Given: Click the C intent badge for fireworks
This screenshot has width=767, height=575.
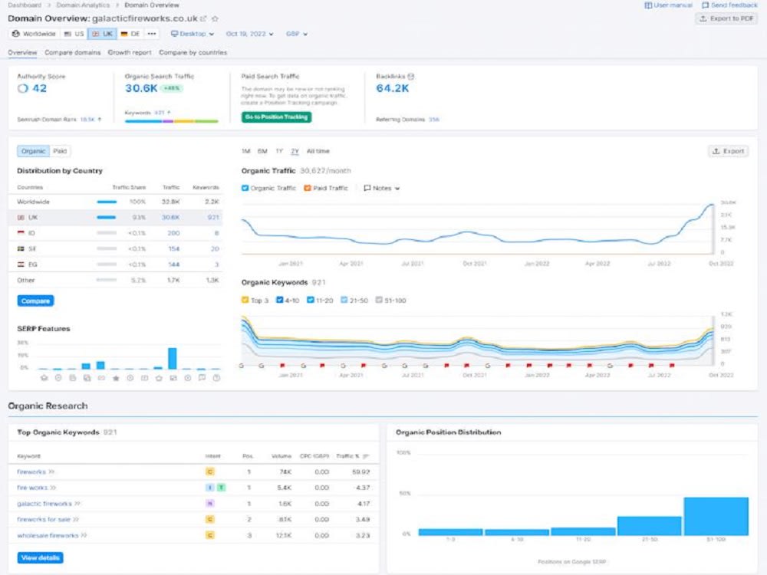Looking at the screenshot, I should [x=210, y=472].
